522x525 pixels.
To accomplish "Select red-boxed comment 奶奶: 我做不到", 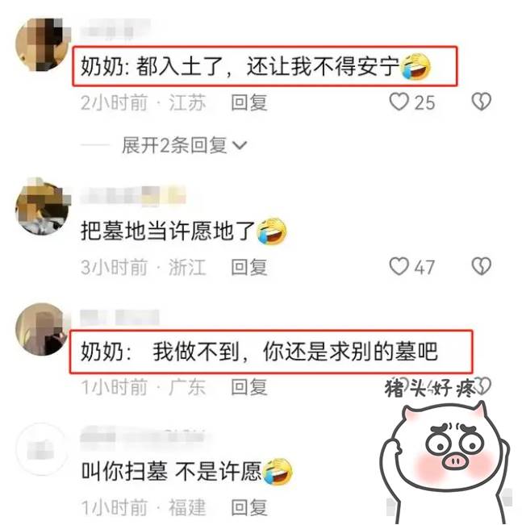I will 271,352.
